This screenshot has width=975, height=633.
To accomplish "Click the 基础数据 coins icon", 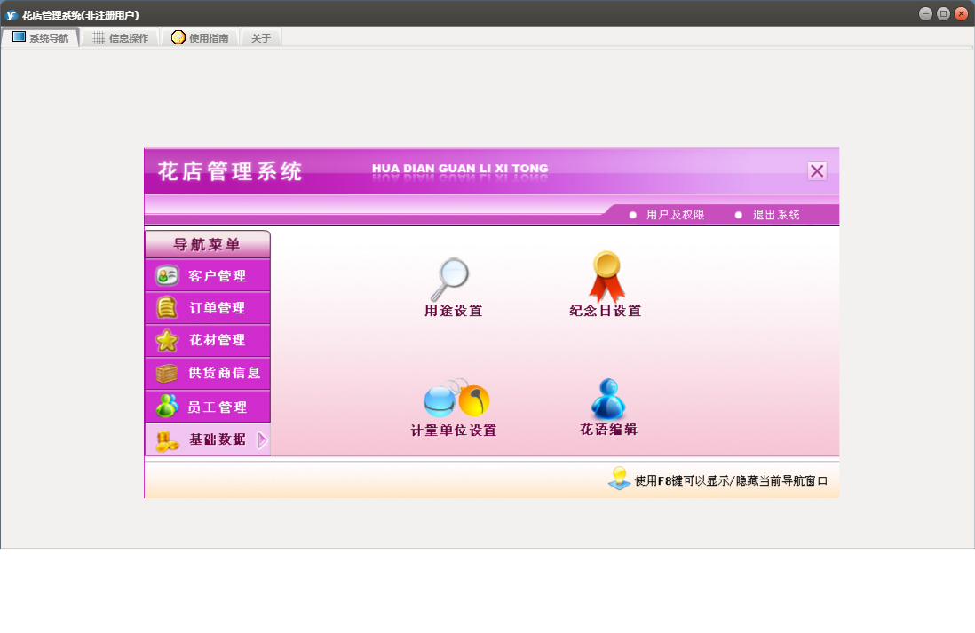I will pyautogui.click(x=167, y=440).
